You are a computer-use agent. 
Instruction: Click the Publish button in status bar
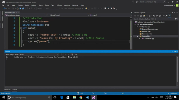click(x=173, y=93)
